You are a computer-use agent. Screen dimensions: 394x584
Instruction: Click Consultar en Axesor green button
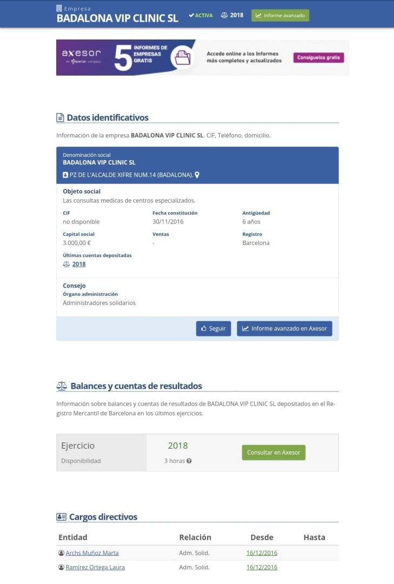click(273, 453)
